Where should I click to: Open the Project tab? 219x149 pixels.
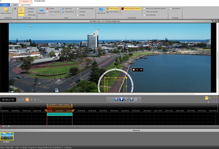5,5
